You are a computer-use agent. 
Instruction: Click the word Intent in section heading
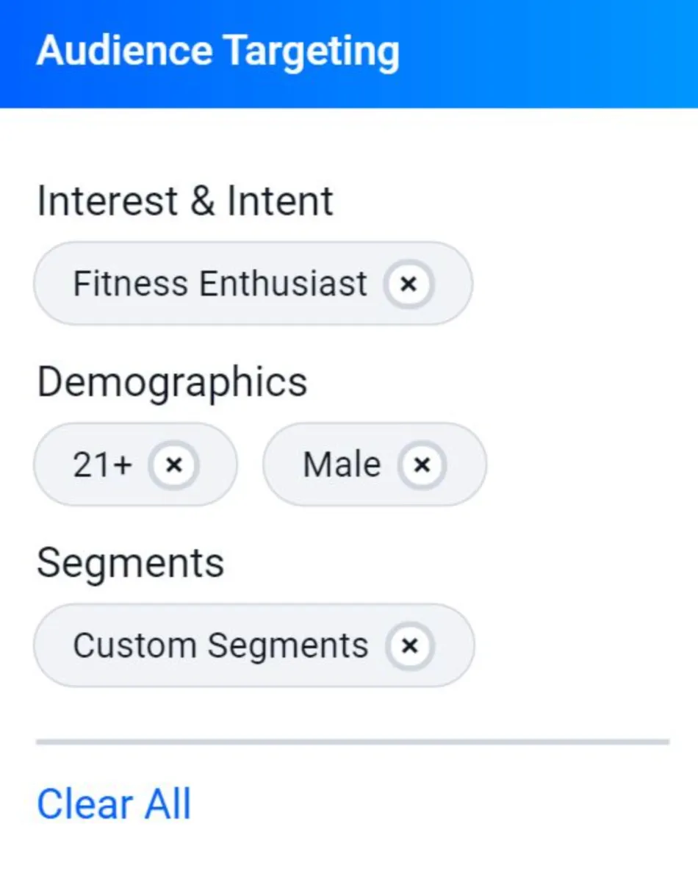[280, 201]
